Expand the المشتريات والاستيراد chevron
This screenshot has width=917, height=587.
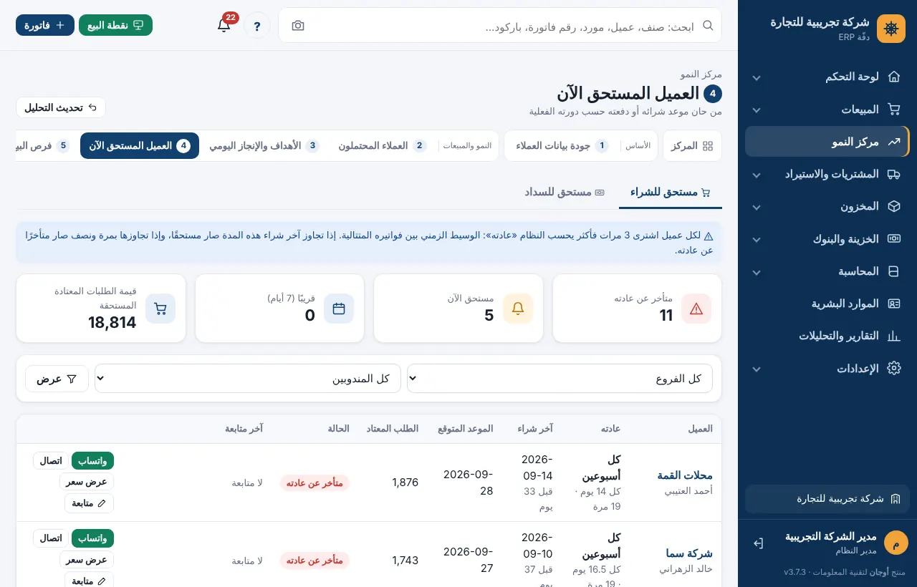click(x=757, y=174)
